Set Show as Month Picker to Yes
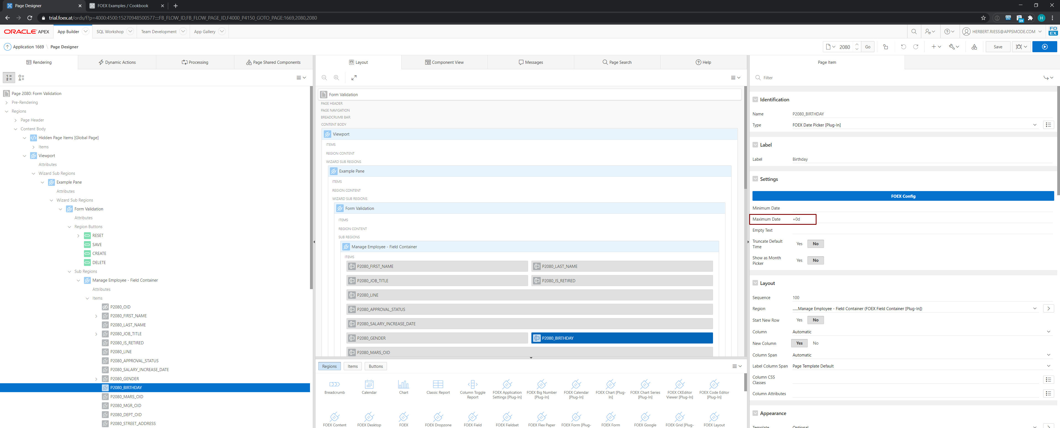1060x428 pixels. [799, 260]
